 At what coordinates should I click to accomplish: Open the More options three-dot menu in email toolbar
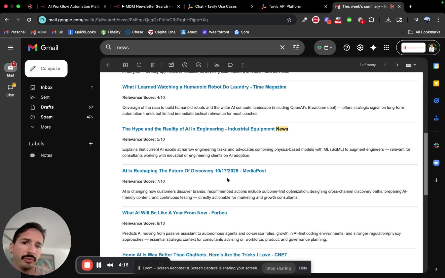pyautogui.click(x=243, y=65)
